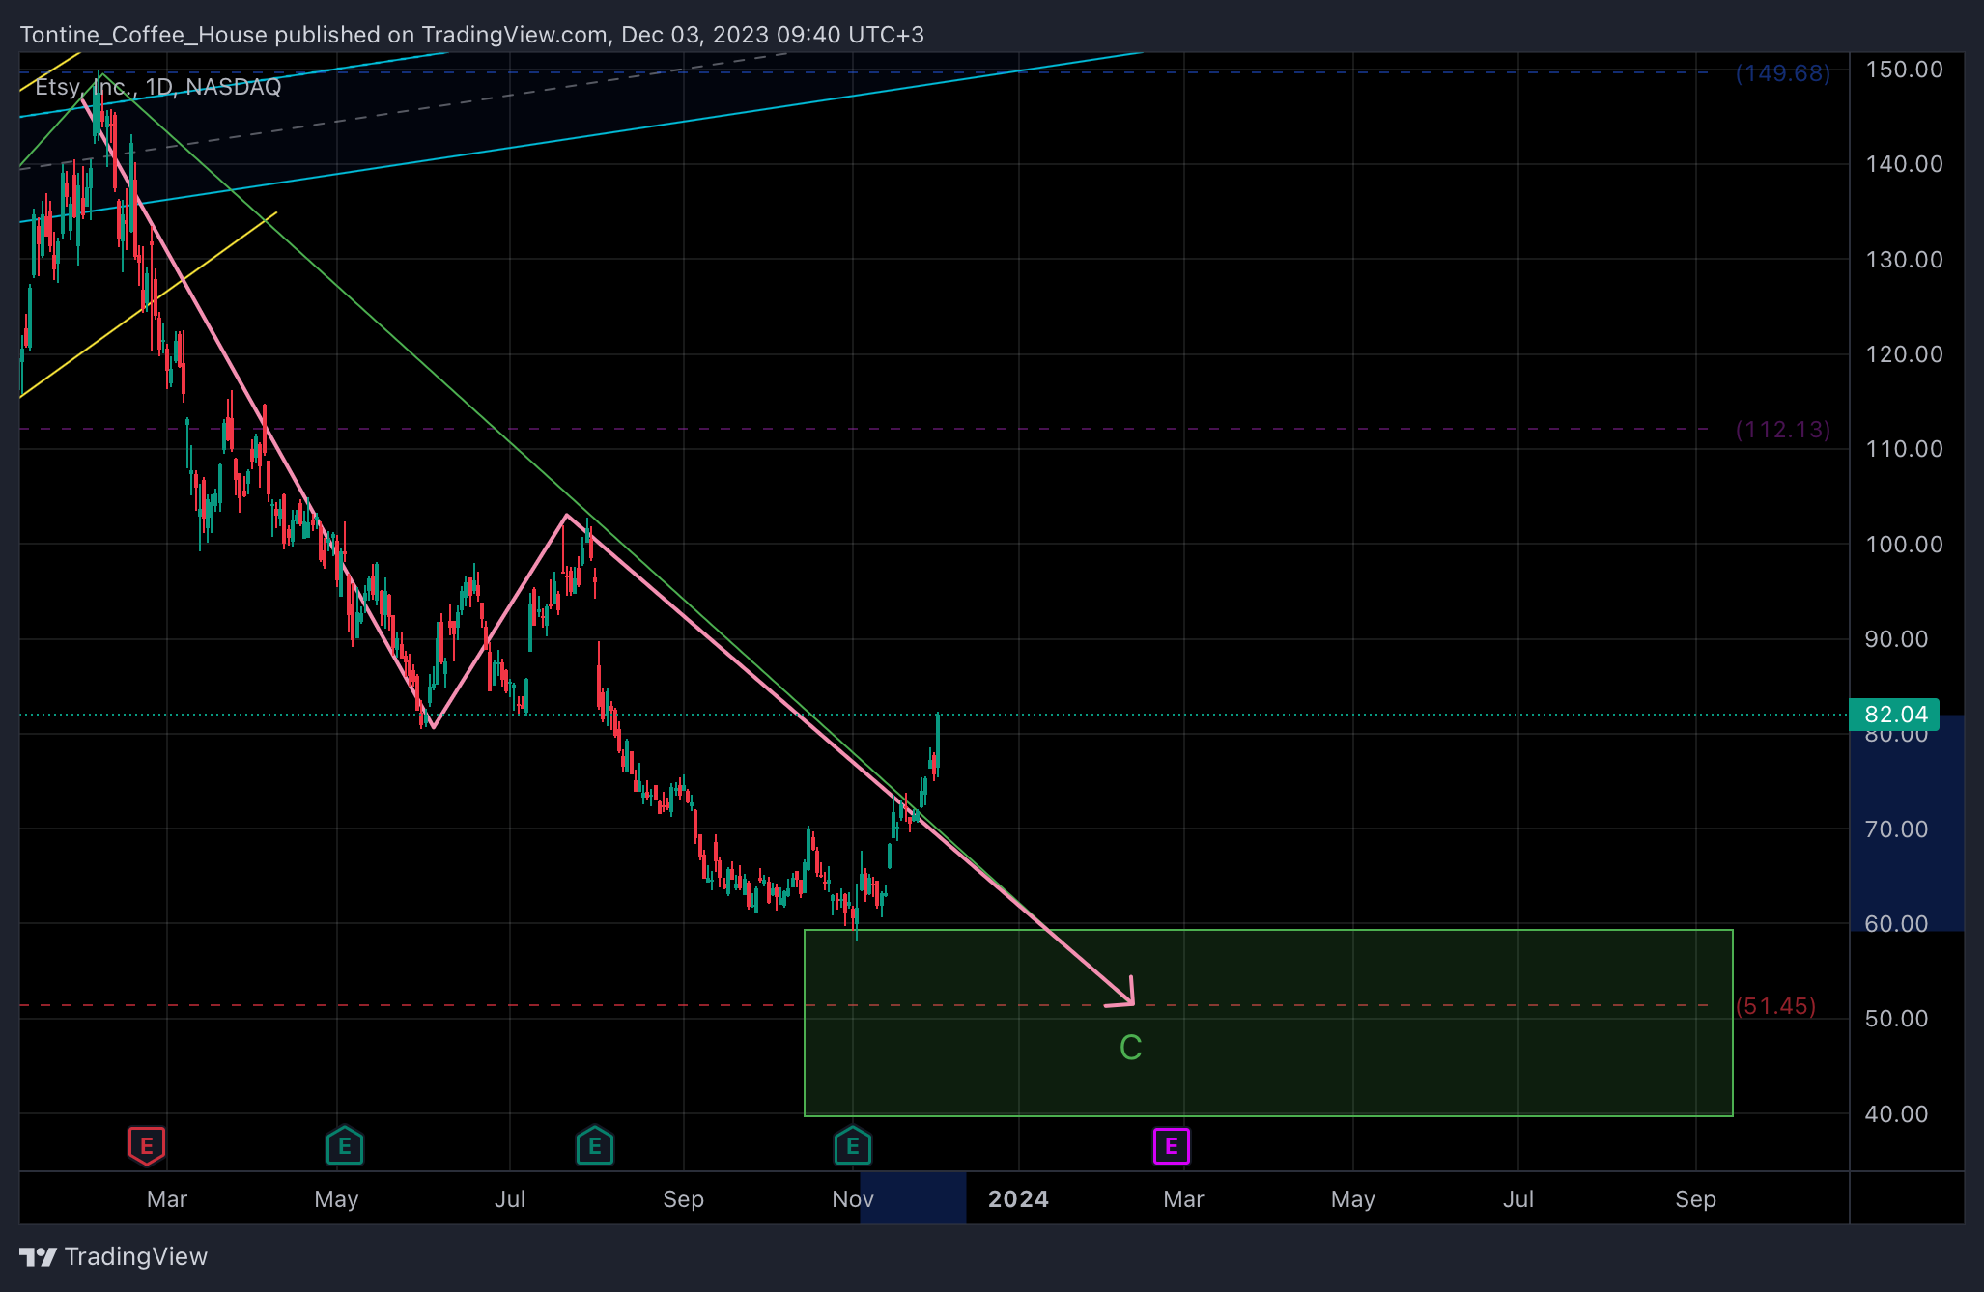Click the red earnings marker near Mar
The image size is (1984, 1292).
(147, 1146)
